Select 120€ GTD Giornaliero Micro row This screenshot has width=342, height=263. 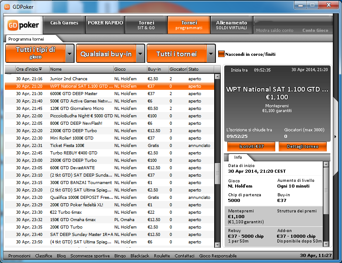(x=109, y=108)
